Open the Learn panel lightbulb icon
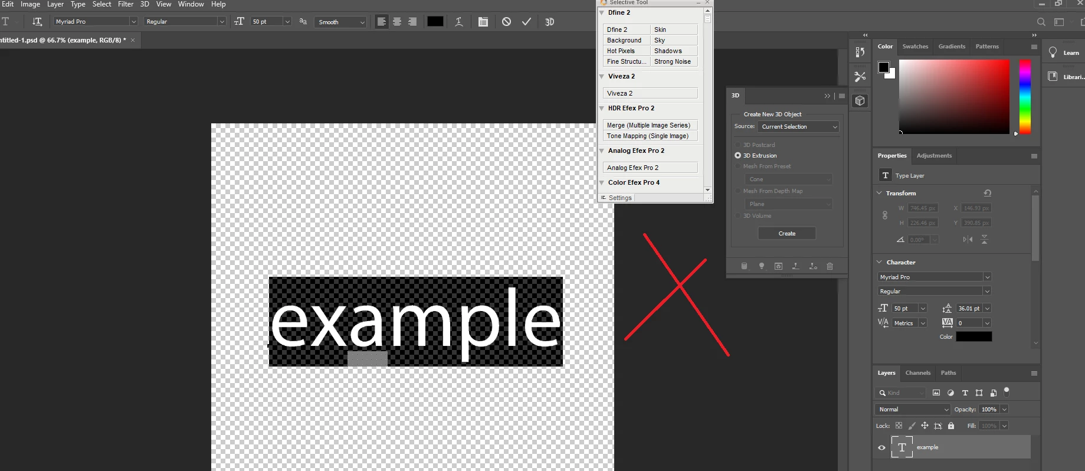This screenshot has height=471, width=1085. (1053, 53)
